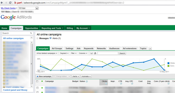
Task: Reload the page with refresh icon
Action: click(10, 3)
